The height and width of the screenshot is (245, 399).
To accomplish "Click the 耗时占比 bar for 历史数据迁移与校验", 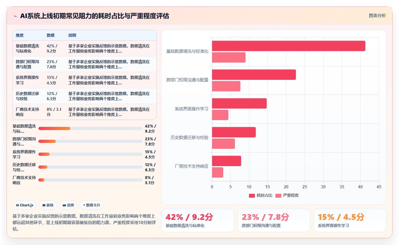I will pyautogui.click(x=234, y=132).
